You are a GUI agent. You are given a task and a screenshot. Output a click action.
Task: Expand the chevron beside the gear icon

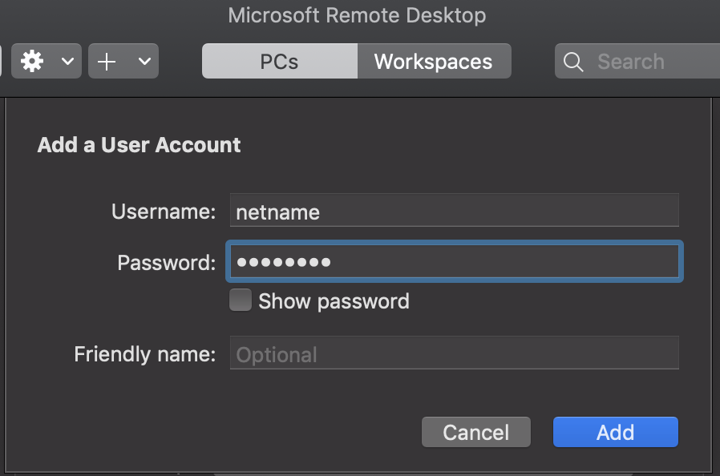pyautogui.click(x=67, y=61)
